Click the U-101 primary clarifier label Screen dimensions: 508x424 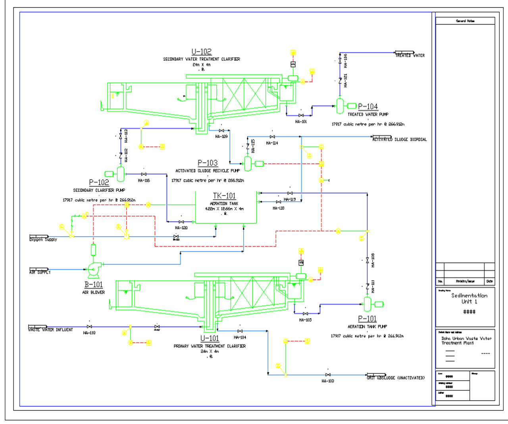210,338
